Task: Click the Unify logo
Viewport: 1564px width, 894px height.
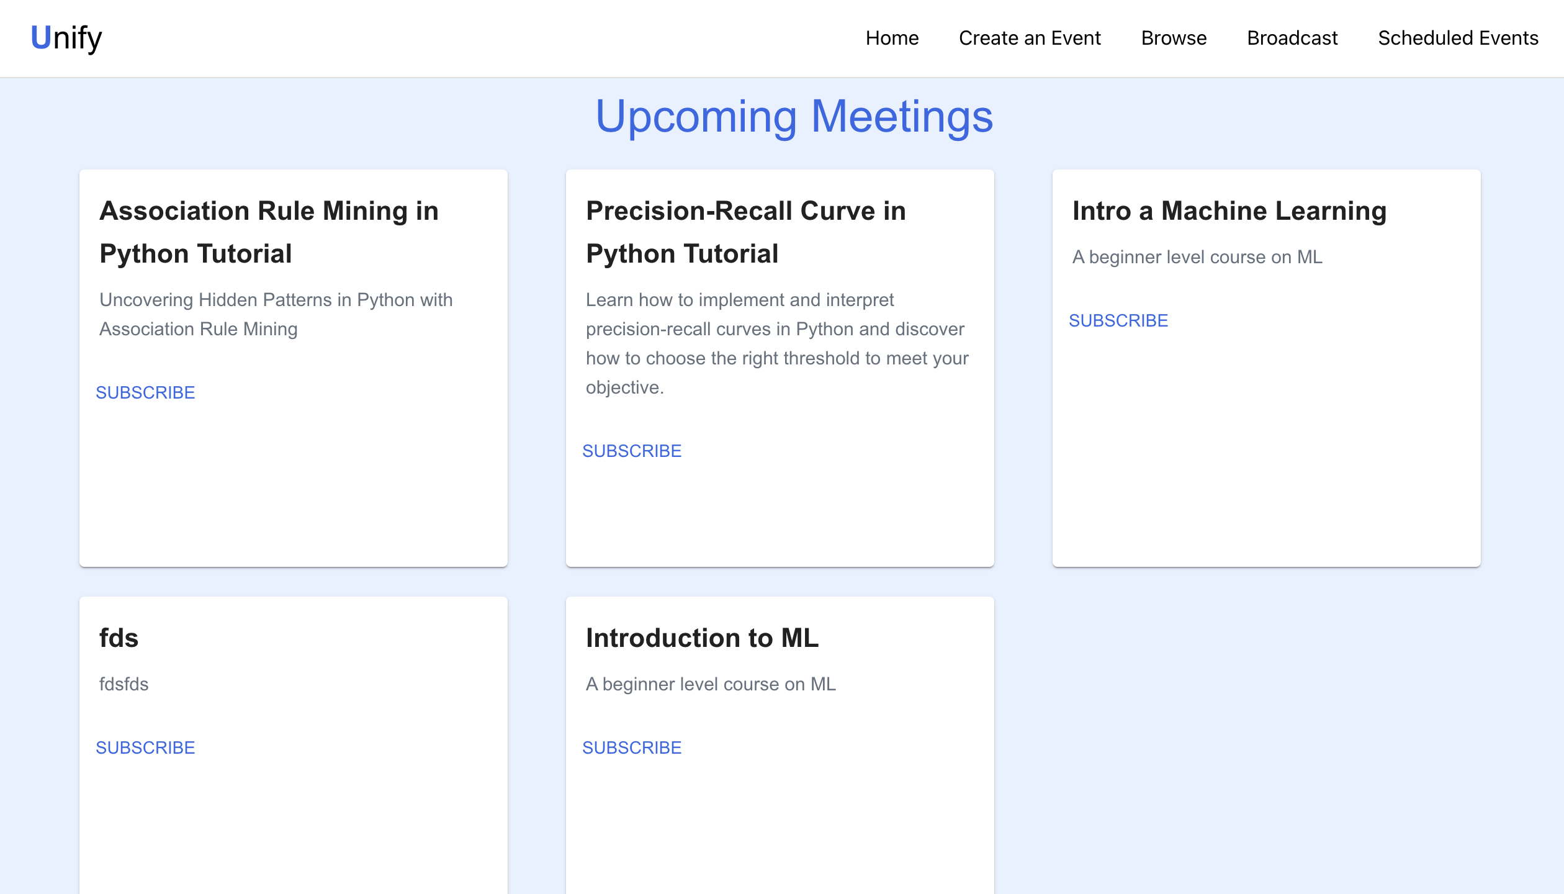Action: pos(66,38)
